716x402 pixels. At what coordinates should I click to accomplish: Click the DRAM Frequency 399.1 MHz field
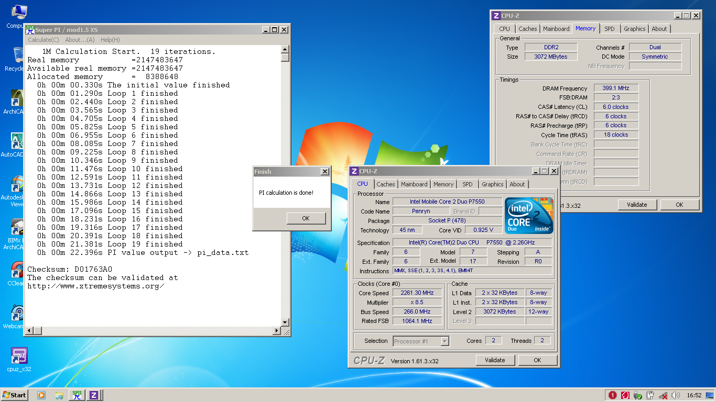(x=616, y=88)
